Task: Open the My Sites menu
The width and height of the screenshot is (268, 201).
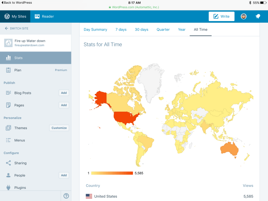Action: [15, 16]
